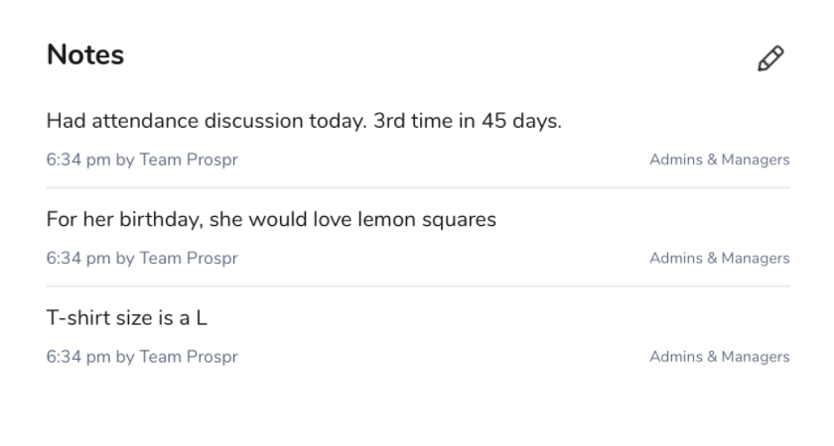Screen dimensions: 834x446
Task: Click the letter "L" in the T-shirt note
Action: click(201, 318)
